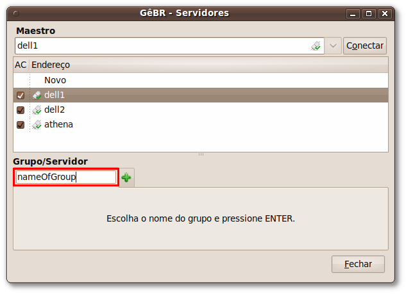Click the connected status icon beside dell1 row
Viewport: 406px width, 294px height.
(37, 95)
